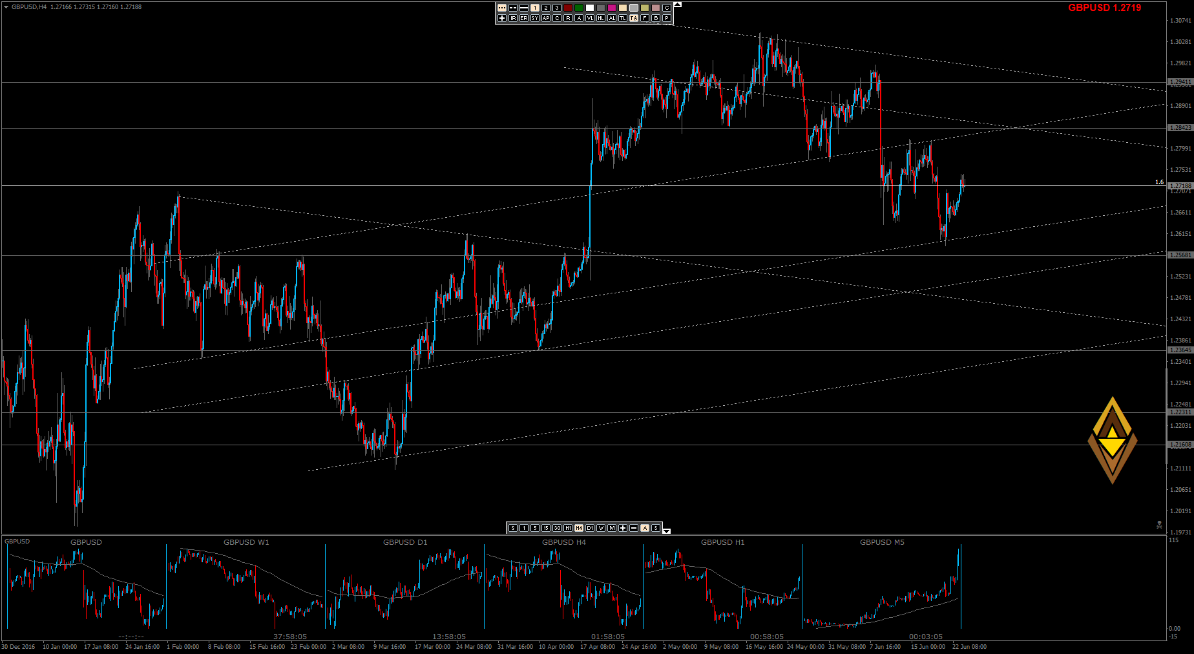This screenshot has height=654, width=1194.
Task: Click the SY button in drawing toolbar
Action: click(535, 18)
